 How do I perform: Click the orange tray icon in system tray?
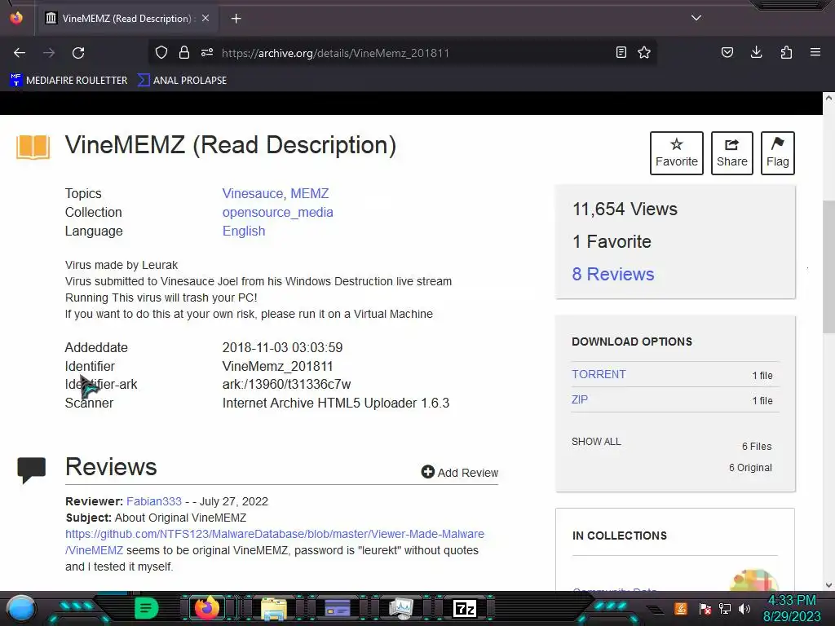[x=681, y=608]
